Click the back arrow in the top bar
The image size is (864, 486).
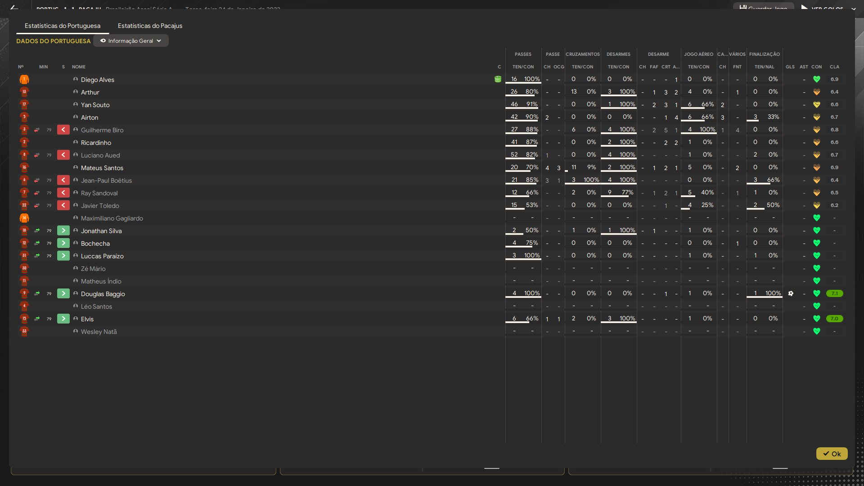14,7
